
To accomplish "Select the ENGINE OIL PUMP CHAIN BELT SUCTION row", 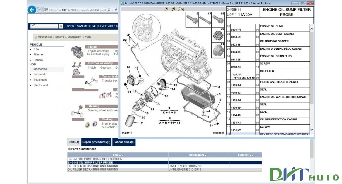I will [95, 159].
